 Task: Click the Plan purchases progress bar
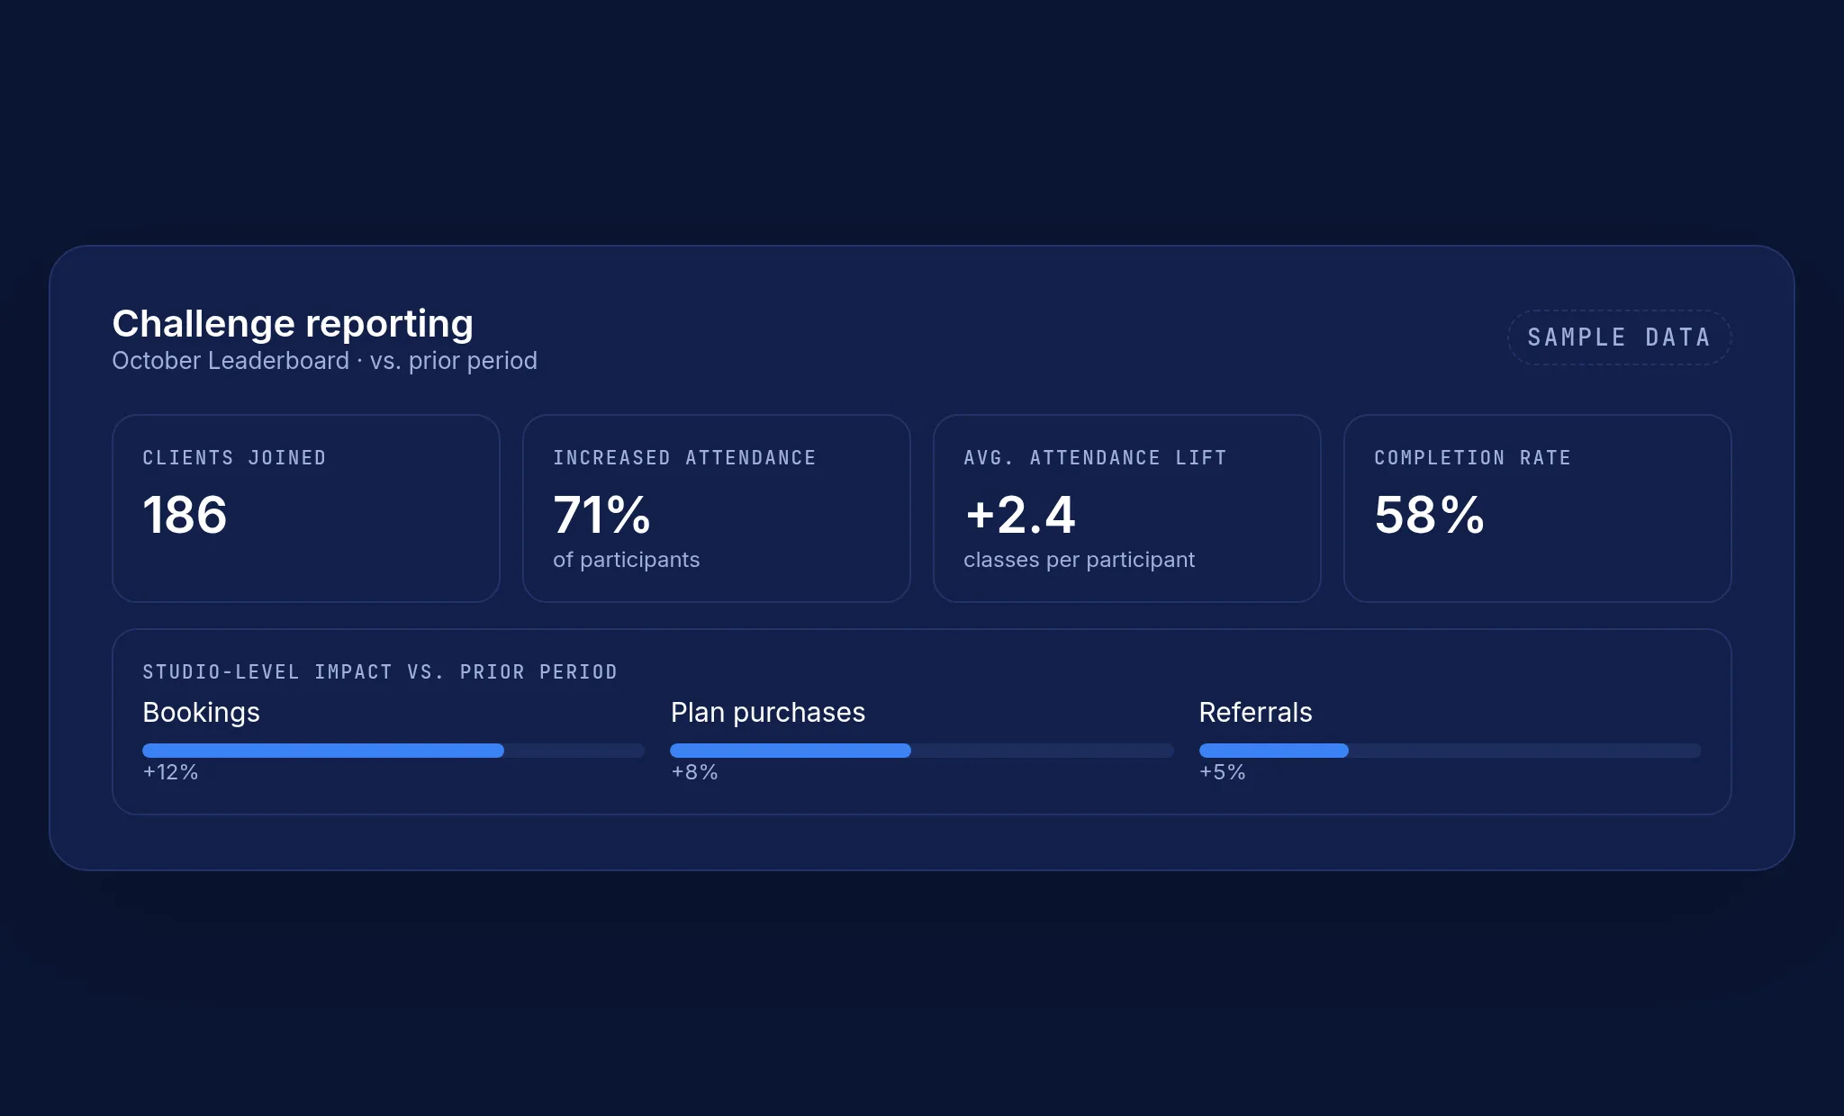(x=922, y=751)
